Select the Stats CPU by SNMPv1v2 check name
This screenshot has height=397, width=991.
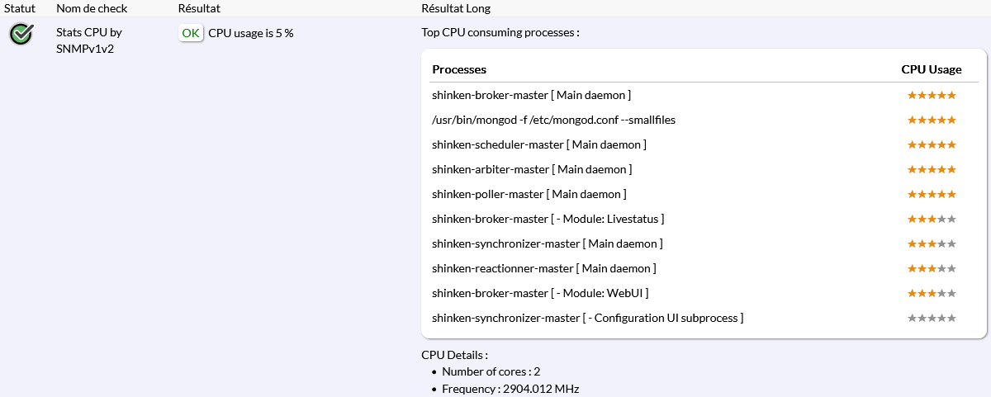tap(89, 40)
